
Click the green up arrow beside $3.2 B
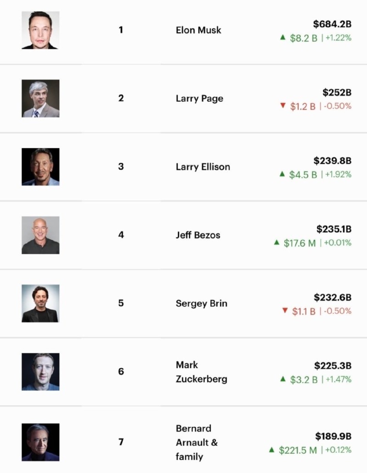[x=283, y=379]
